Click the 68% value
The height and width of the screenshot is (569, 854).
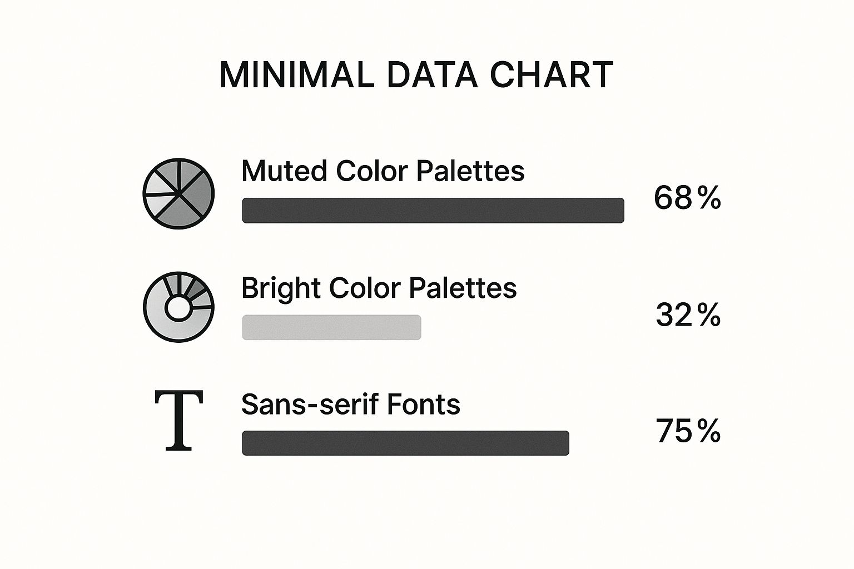tap(688, 198)
